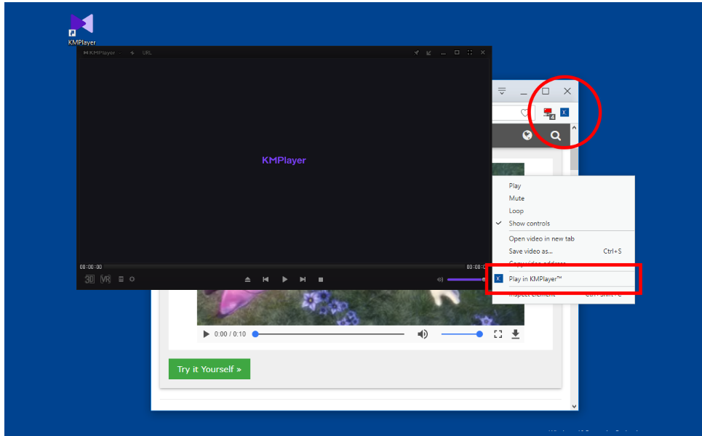The width and height of the screenshot is (702, 436).
Task: Click the browser address bar field
Action: [x=513, y=113]
